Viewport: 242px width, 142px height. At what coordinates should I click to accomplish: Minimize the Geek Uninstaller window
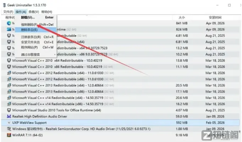pyautogui.click(x=217, y=5)
